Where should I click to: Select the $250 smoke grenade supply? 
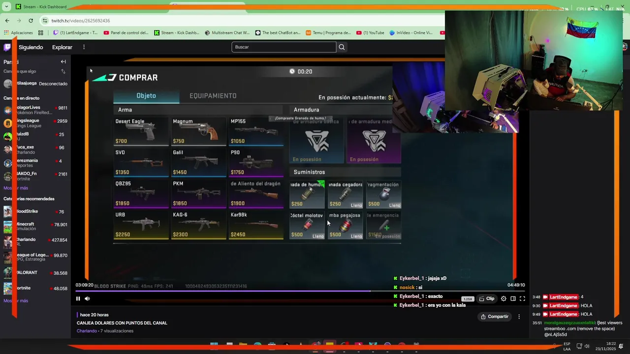tap(307, 194)
